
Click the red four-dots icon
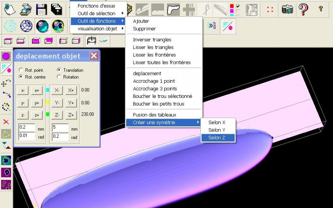click(270, 9)
